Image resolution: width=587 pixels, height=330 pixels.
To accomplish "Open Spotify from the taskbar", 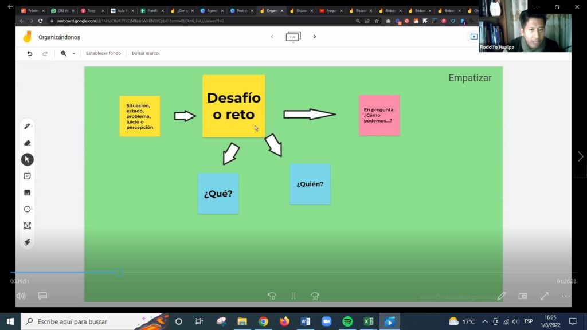I will click(347, 321).
